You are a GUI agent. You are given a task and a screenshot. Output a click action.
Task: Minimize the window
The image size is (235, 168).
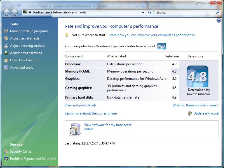(199, 3)
